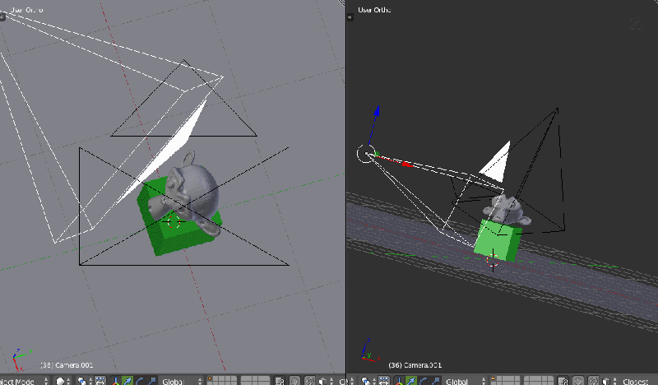The image size is (658, 385).
Task: Open Global orientation dropdown in right viewport
Action: (x=465, y=381)
